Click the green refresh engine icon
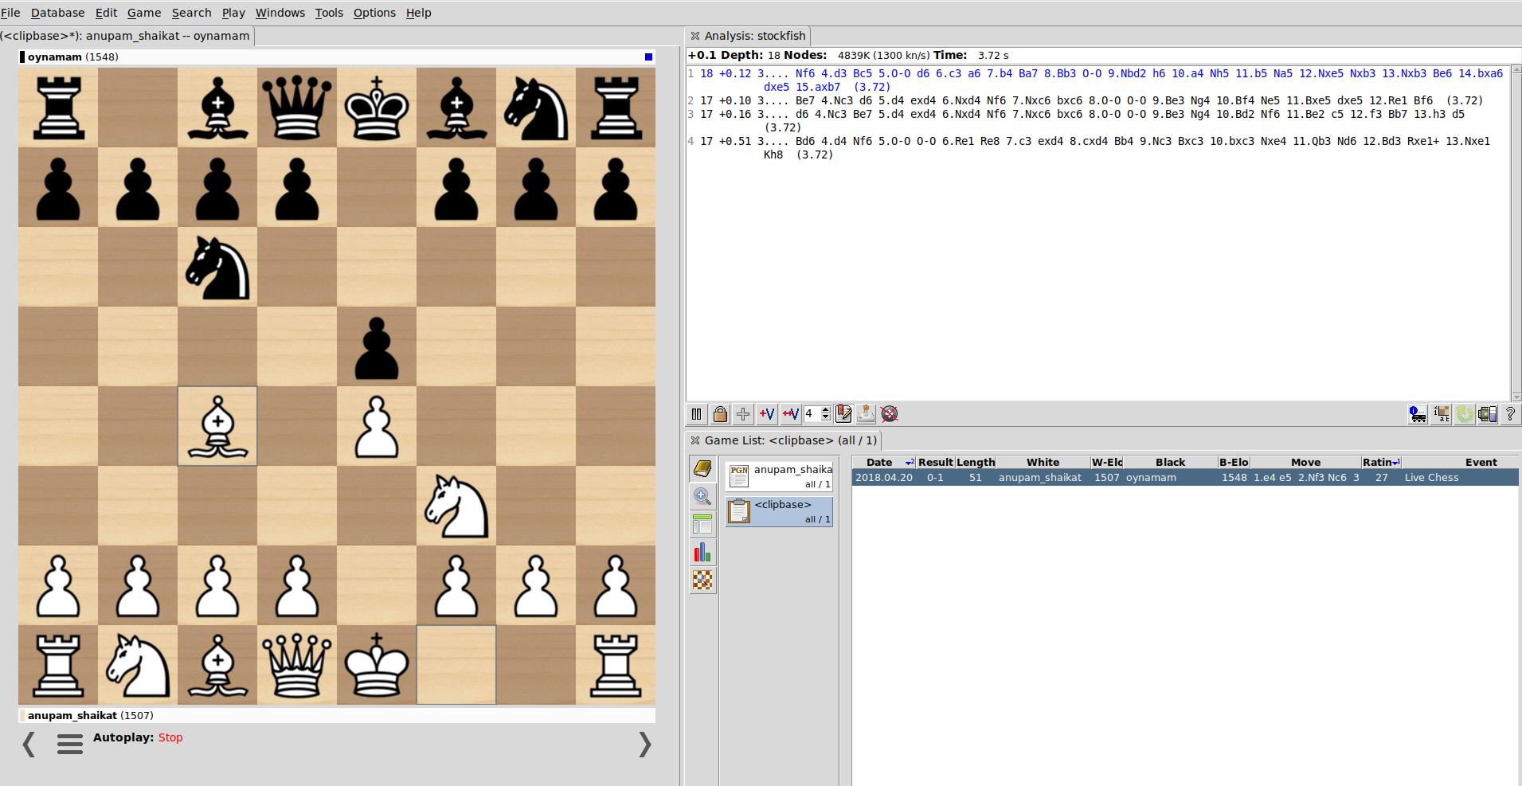 click(1465, 414)
